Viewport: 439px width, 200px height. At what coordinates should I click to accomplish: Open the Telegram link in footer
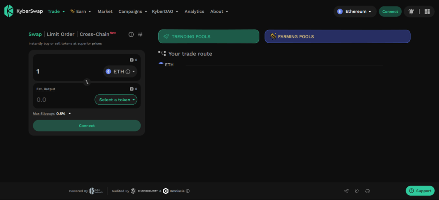(346, 191)
